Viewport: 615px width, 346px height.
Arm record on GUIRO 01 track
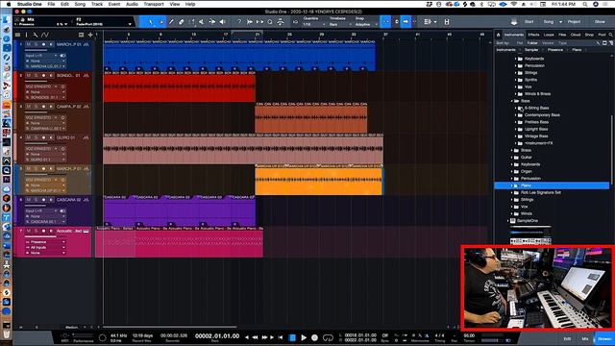pyautogui.click(x=43, y=137)
